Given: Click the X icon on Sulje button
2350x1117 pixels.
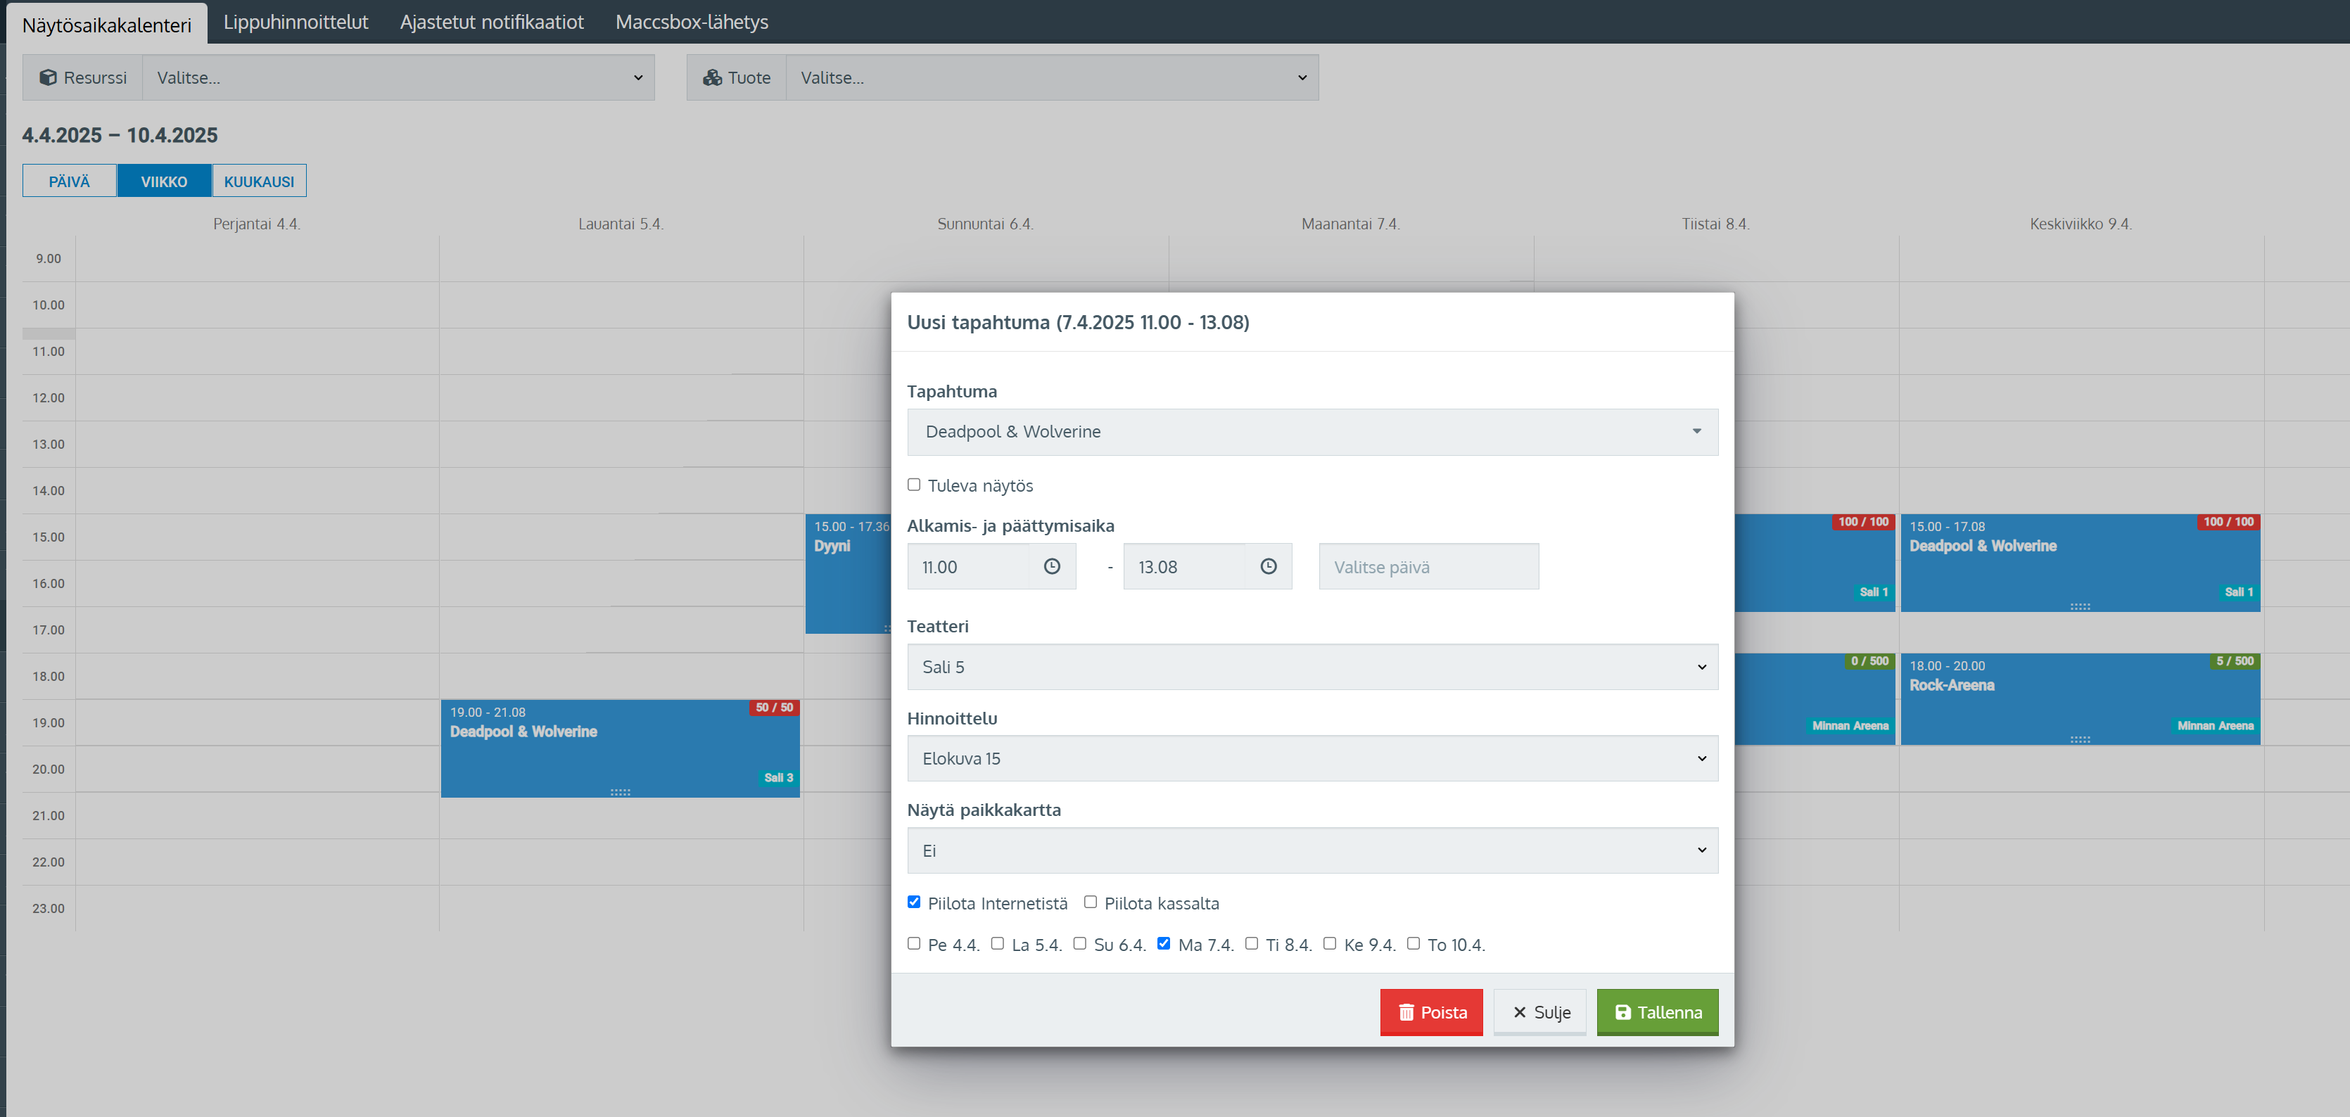Looking at the screenshot, I should (1519, 1012).
